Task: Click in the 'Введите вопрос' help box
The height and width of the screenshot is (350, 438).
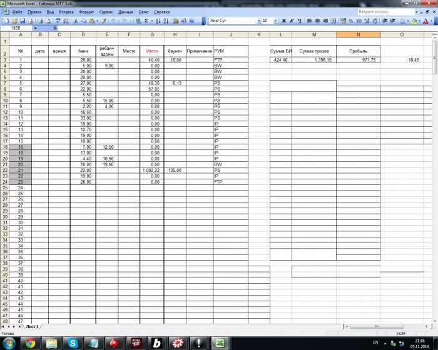Action: point(385,12)
